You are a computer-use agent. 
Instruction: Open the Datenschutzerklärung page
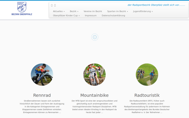[x=113, y=15]
